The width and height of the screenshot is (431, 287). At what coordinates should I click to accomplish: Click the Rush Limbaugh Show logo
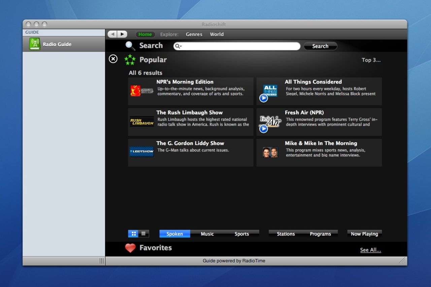coord(142,122)
